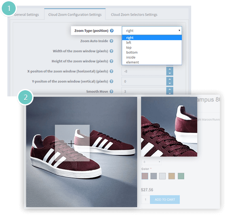Image resolution: width=226 pixels, height=215 pixels.
Task: Increase the X-position value with up arrow
Action: [x=170, y=69]
